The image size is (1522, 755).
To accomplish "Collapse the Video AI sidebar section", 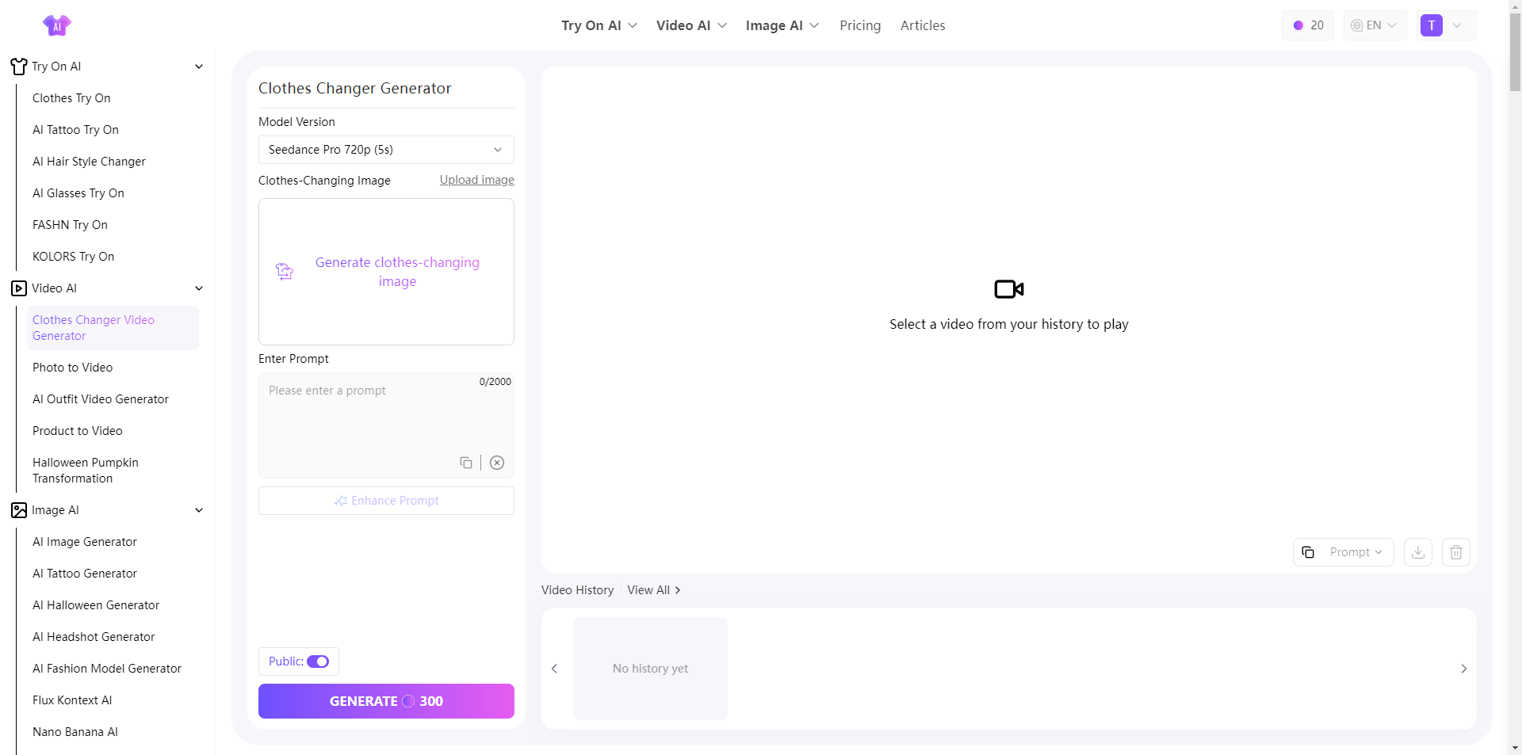I will click(x=199, y=288).
